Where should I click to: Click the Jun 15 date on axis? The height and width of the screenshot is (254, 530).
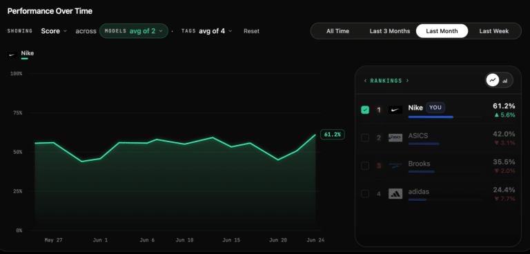231,240
